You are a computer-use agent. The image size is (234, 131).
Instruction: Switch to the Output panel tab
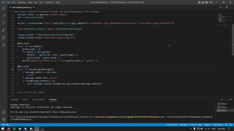25,99
